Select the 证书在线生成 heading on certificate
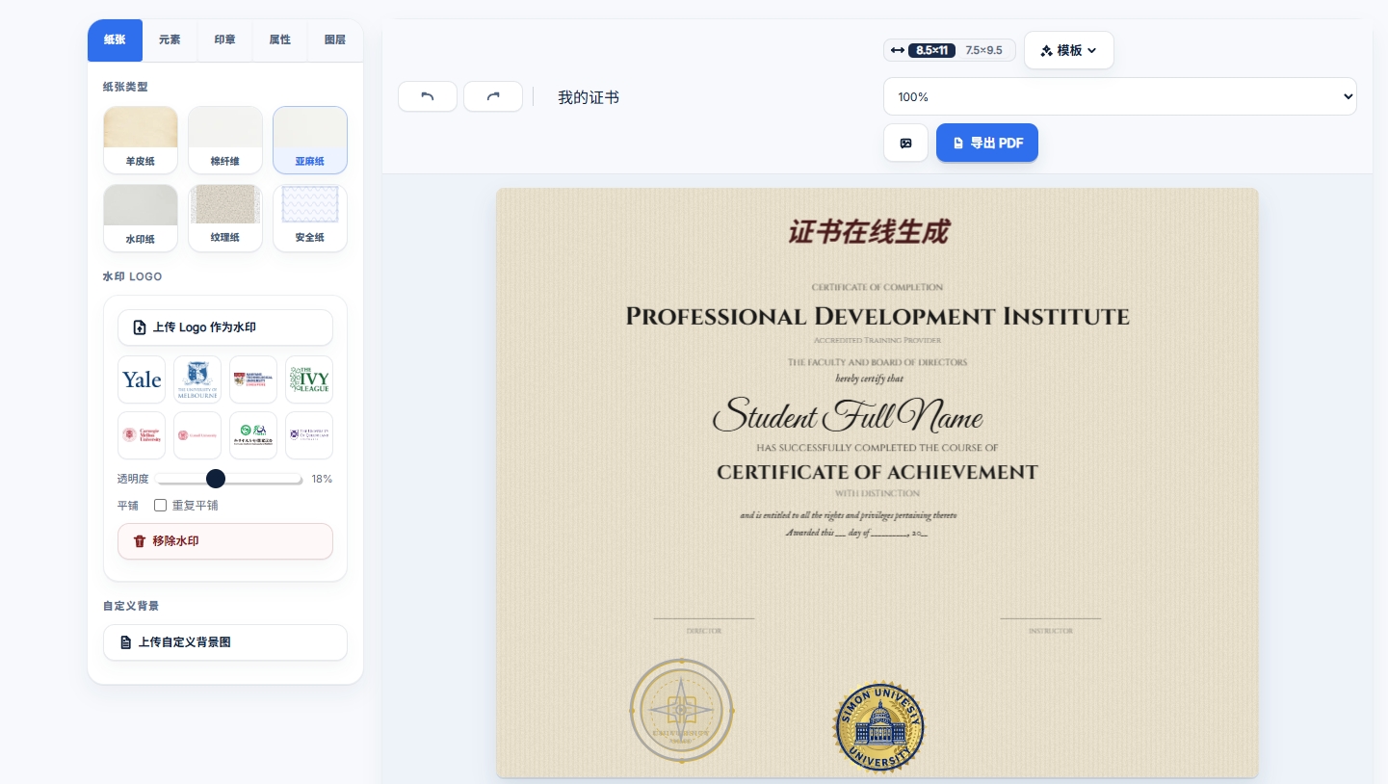Image resolution: width=1388 pixels, height=784 pixels. [x=869, y=232]
